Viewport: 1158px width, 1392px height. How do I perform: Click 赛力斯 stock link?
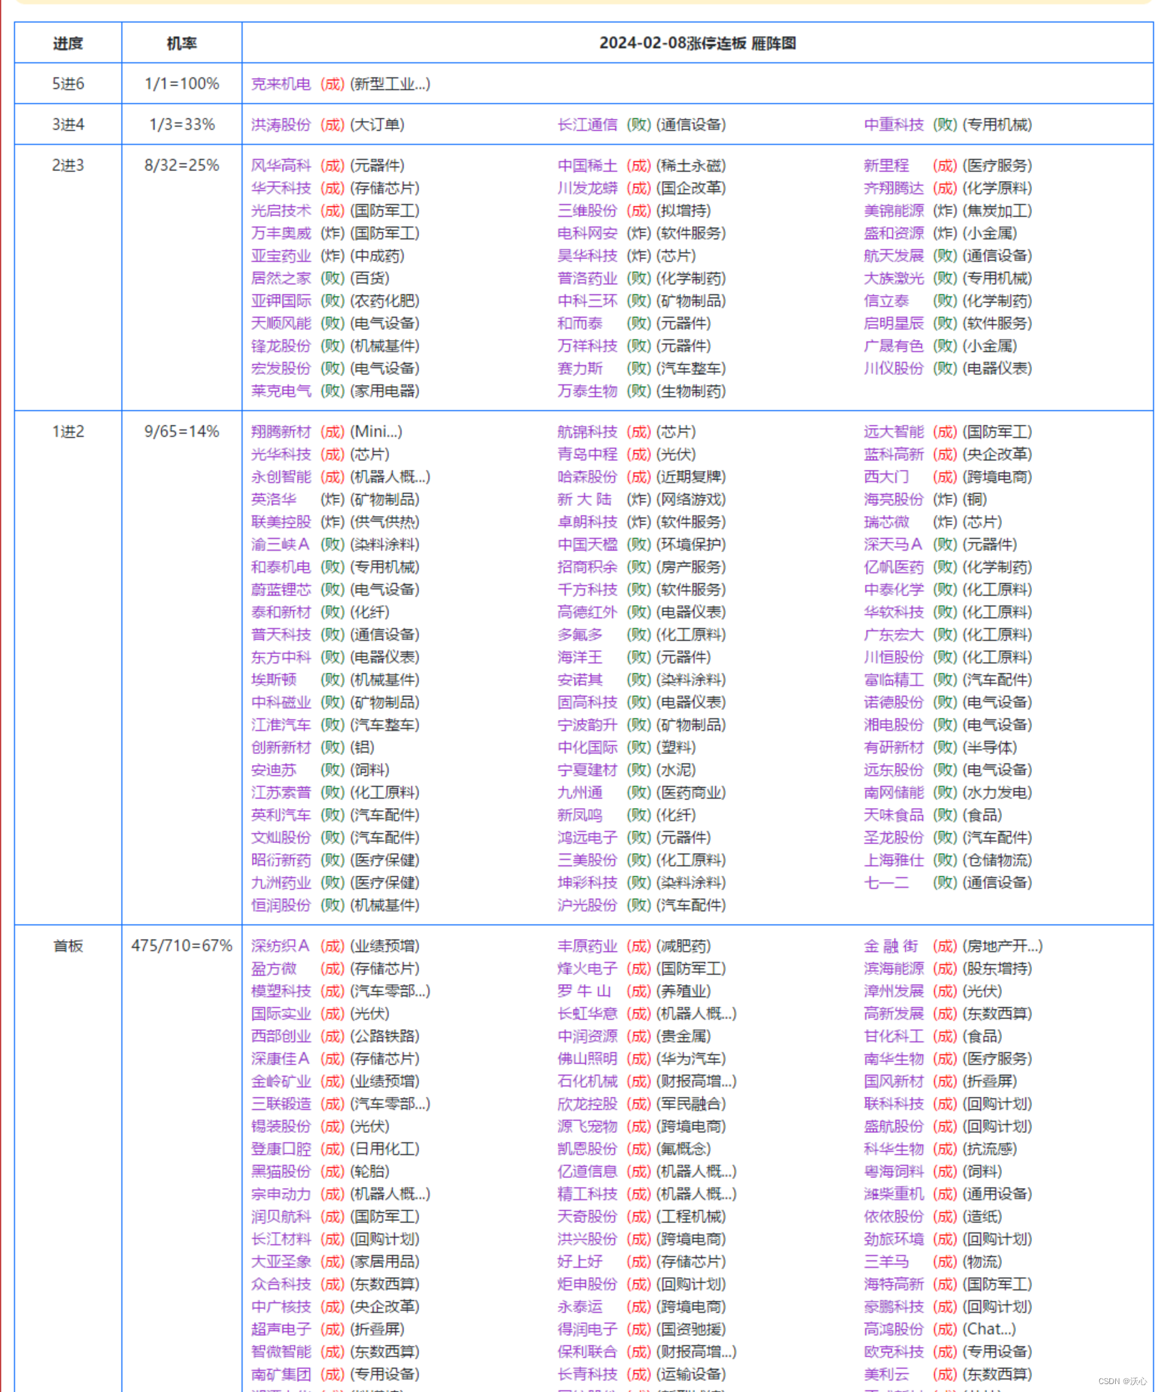580,368
